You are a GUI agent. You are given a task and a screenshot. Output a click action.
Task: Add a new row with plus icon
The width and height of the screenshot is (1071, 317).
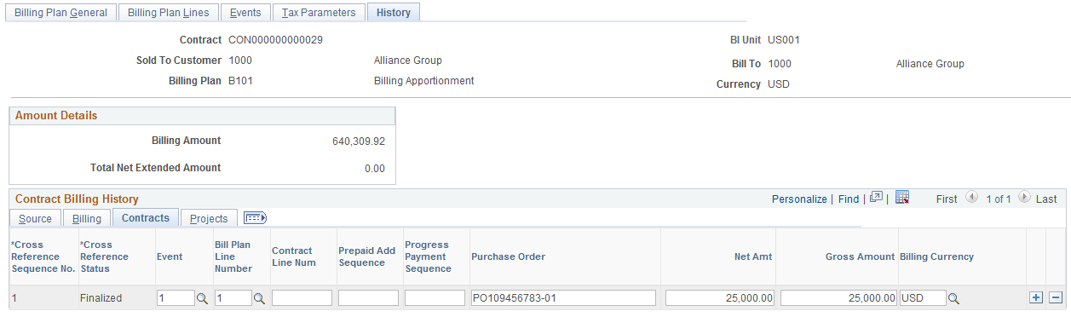tap(1036, 297)
